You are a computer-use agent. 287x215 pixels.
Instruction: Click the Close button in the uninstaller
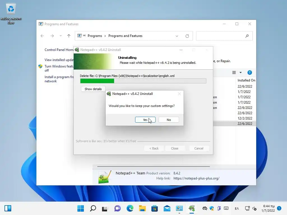(x=175, y=148)
